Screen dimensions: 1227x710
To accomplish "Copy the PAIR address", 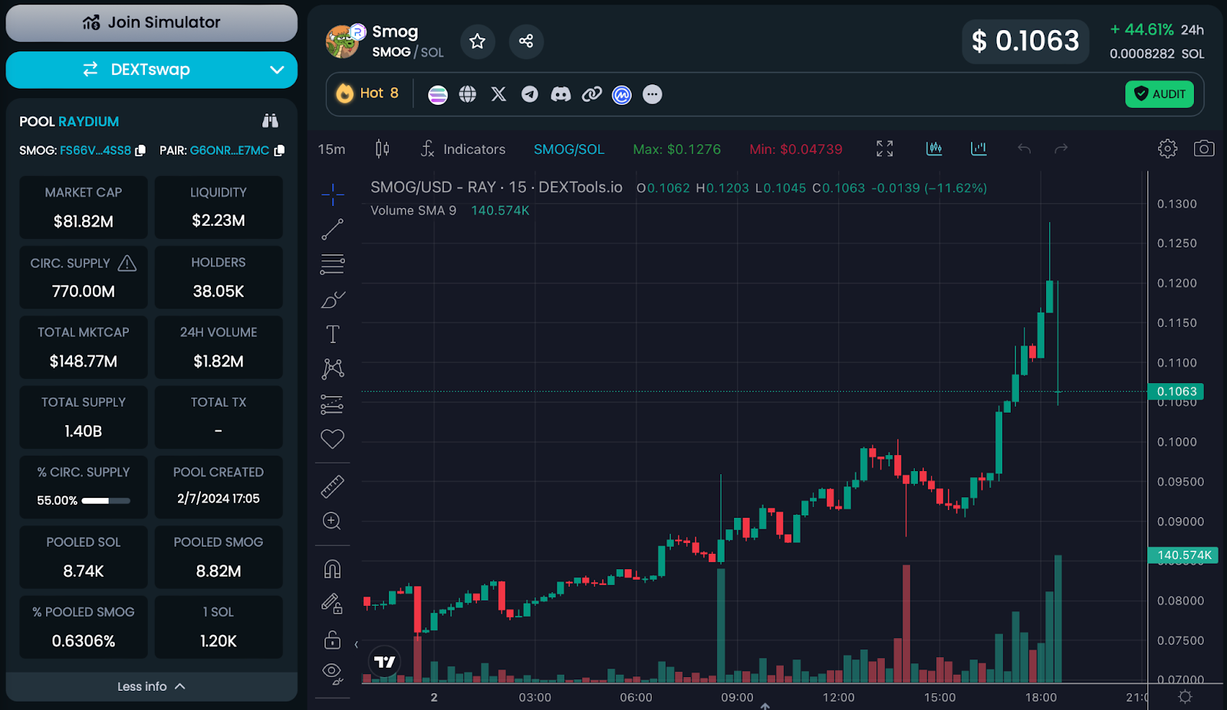I will coord(279,151).
